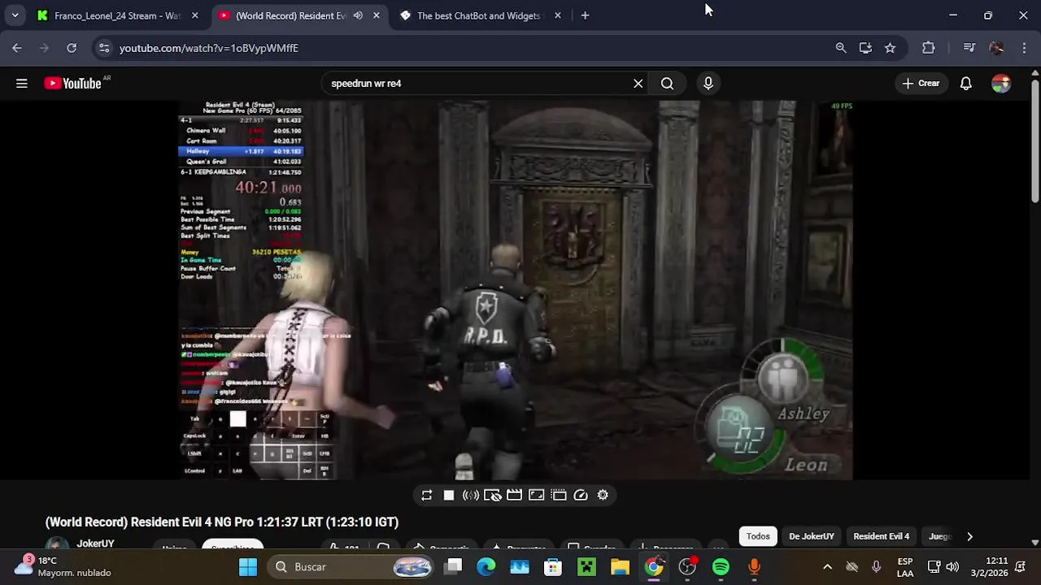Select the De JokerUY chip
The height and width of the screenshot is (585, 1041).
[812, 536]
